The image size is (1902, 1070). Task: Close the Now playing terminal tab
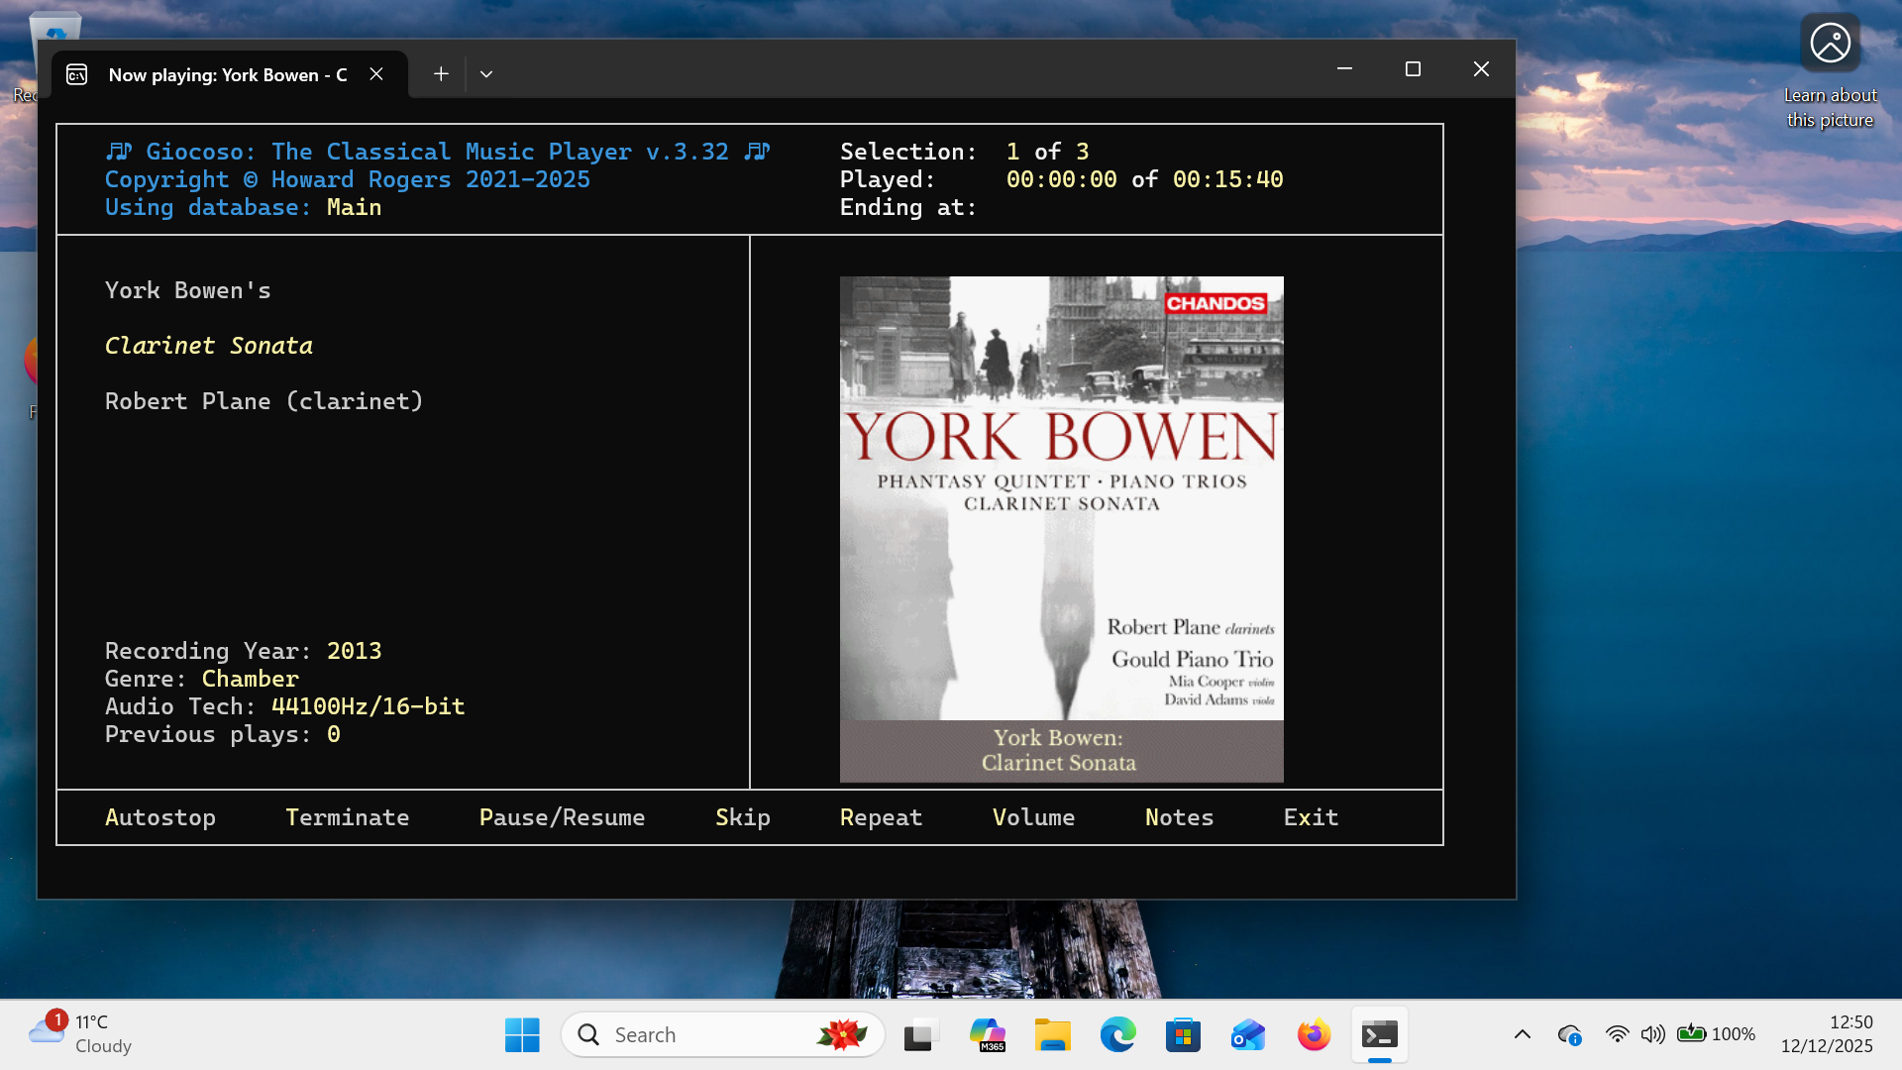pyautogui.click(x=376, y=74)
